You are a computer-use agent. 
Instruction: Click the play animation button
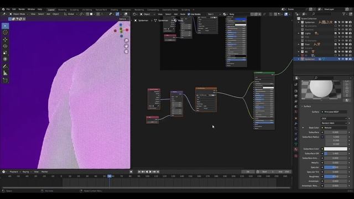150,172
